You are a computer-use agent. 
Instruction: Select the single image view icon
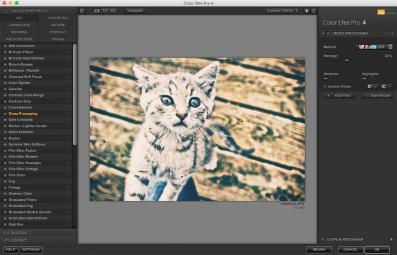coord(97,11)
